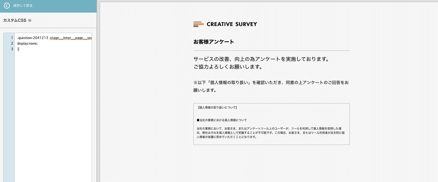Click the privacy paragraph 当社の業務において

pos(270,133)
